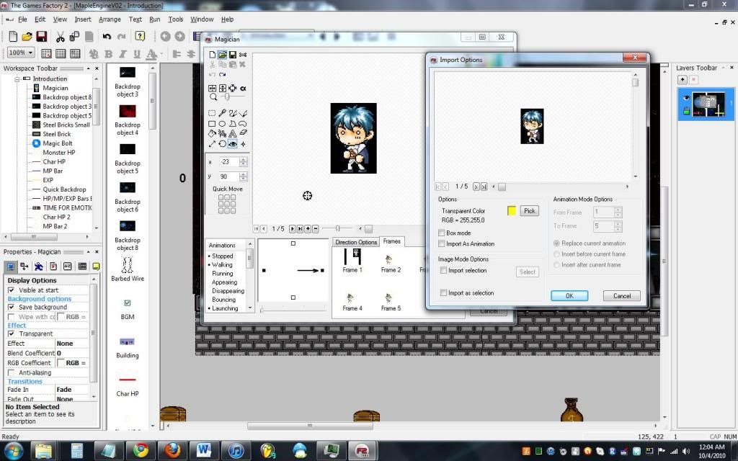Choose the fill bucket tool
The height and width of the screenshot is (461, 738).
pyautogui.click(x=212, y=133)
